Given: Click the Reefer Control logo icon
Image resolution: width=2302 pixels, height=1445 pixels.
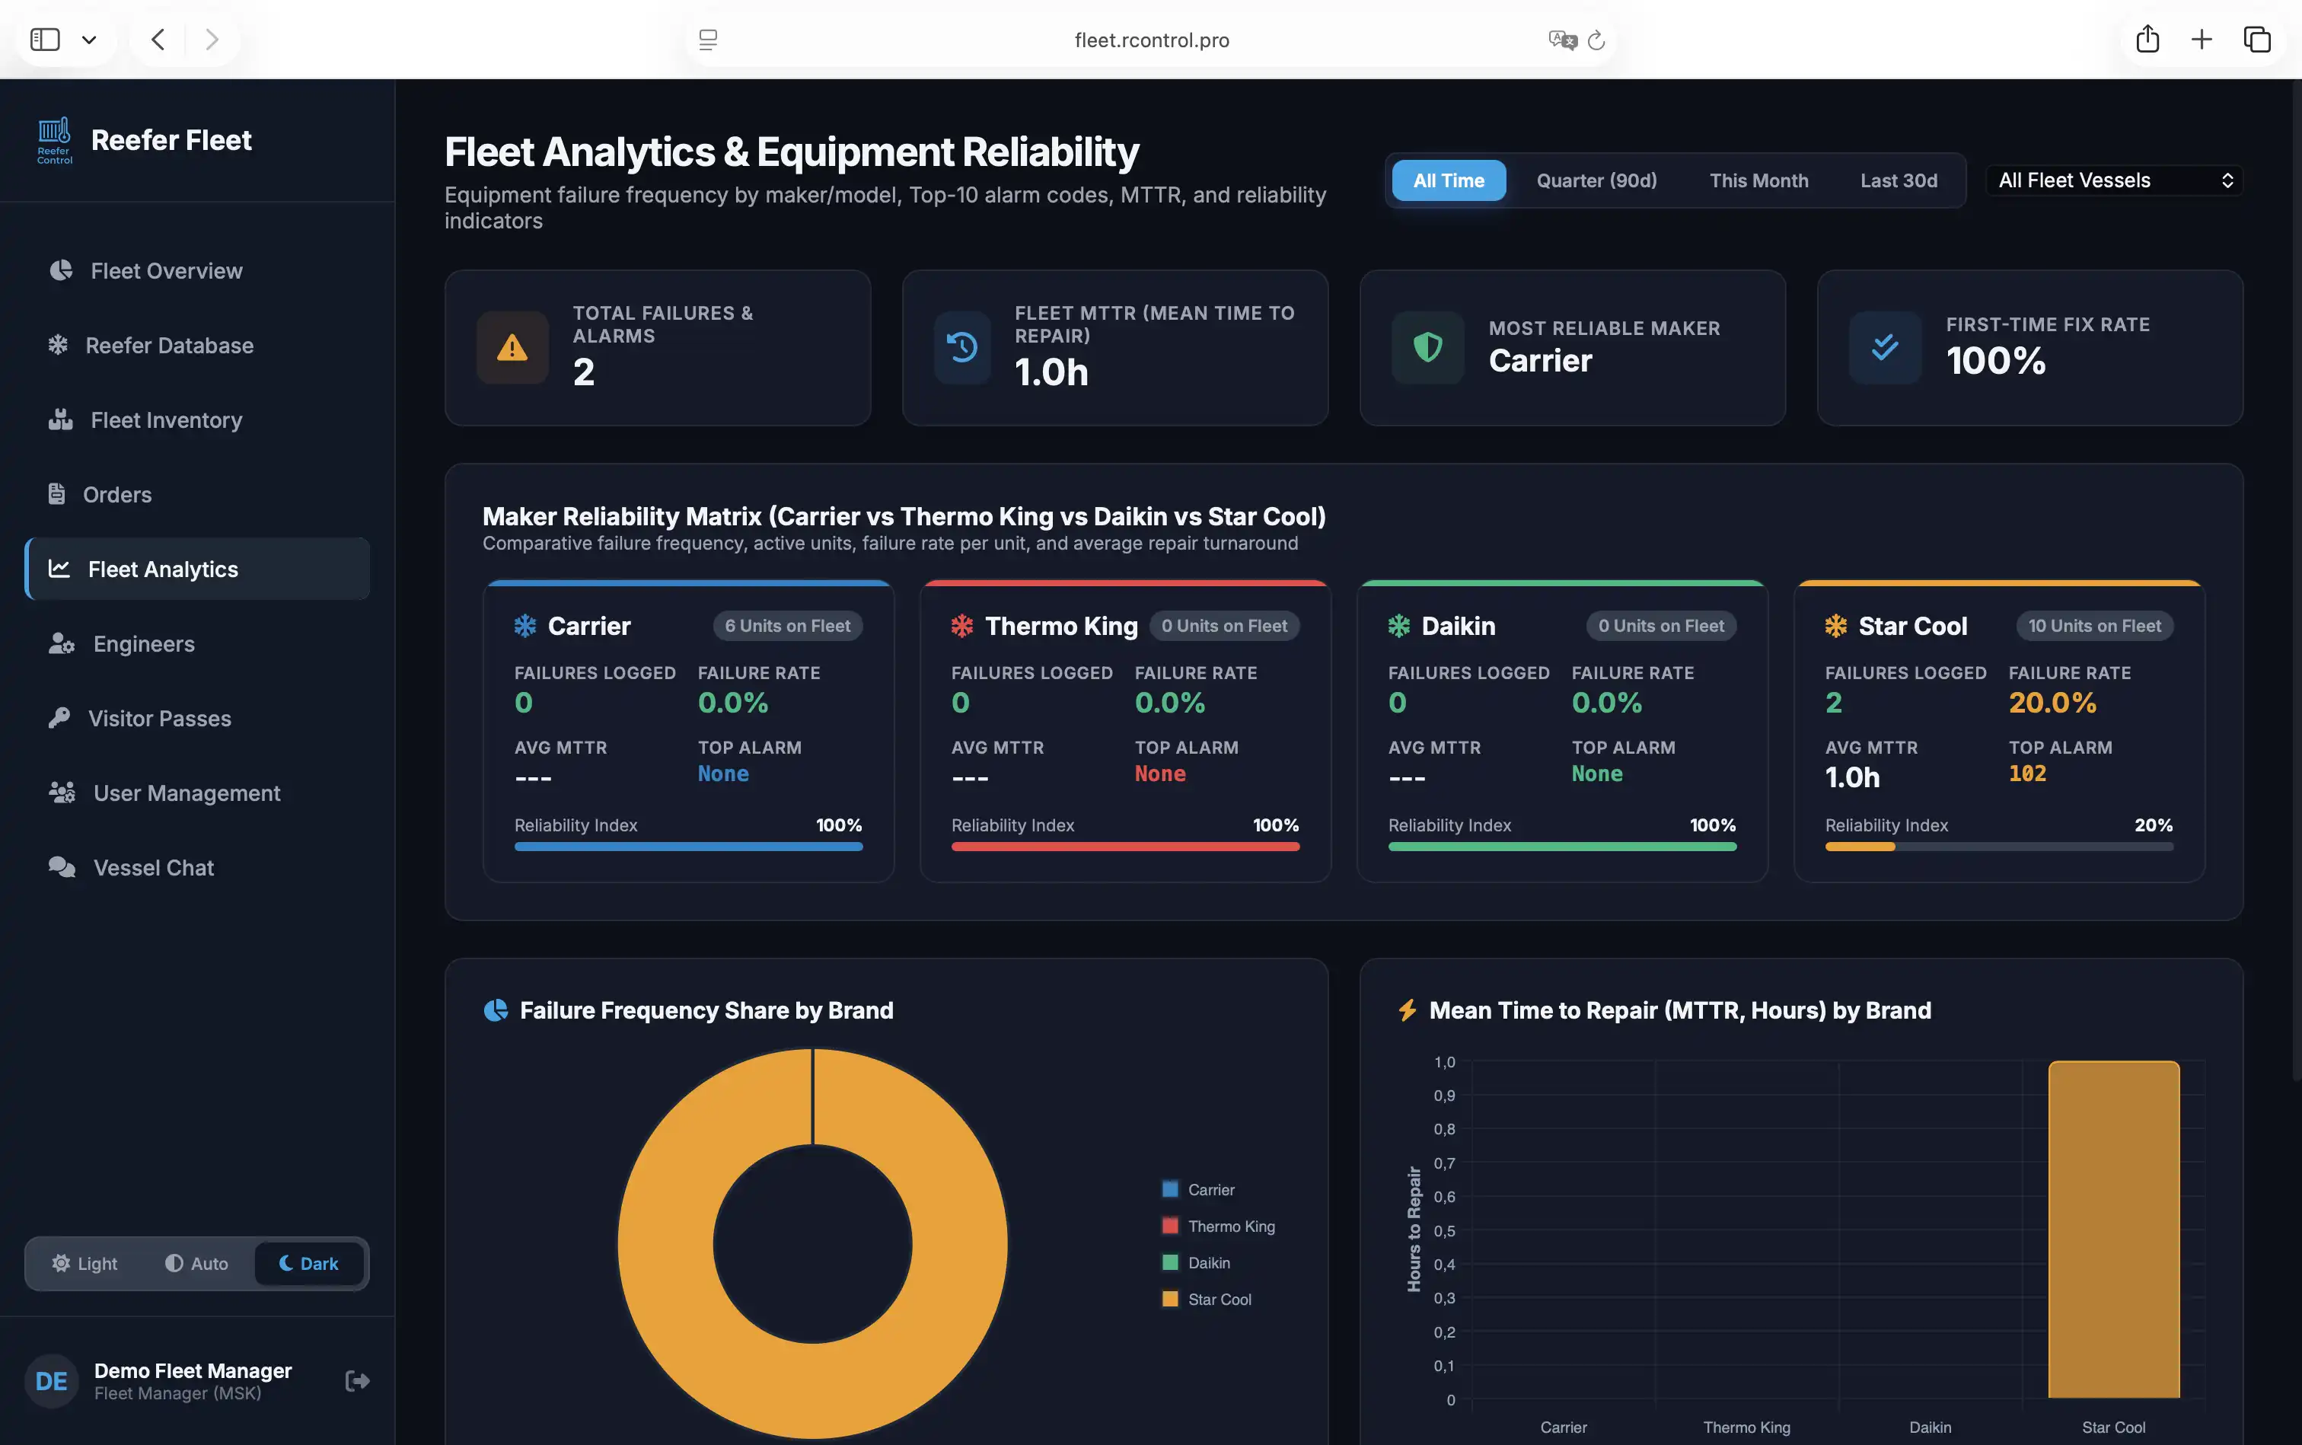Looking at the screenshot, I should click(55, 141).
